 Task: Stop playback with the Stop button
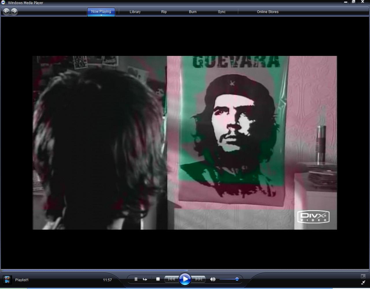158,279
